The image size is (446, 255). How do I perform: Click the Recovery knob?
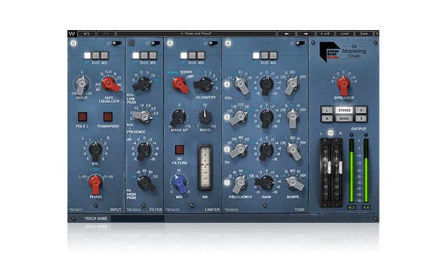204,84
